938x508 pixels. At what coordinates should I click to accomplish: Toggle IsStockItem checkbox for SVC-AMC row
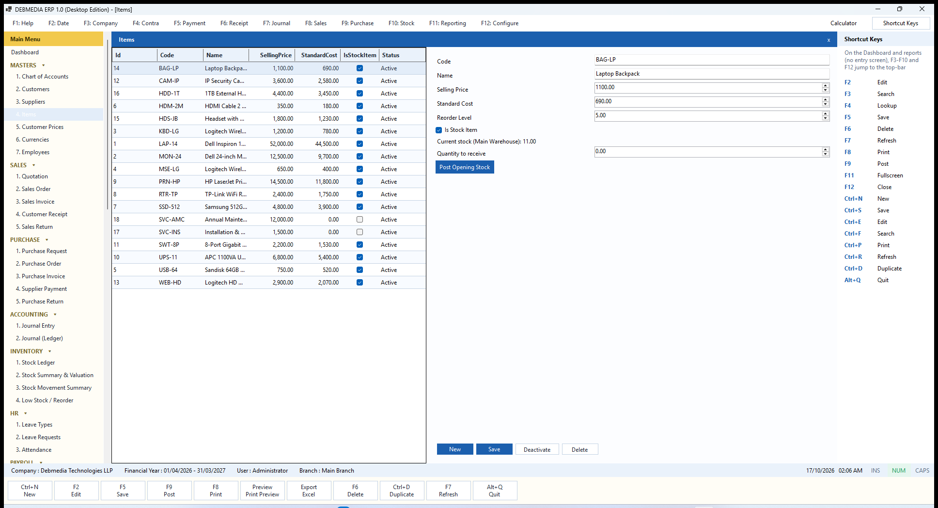coord(360,220)
